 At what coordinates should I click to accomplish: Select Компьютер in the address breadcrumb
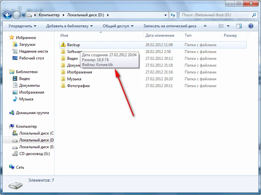pos(49,15)
